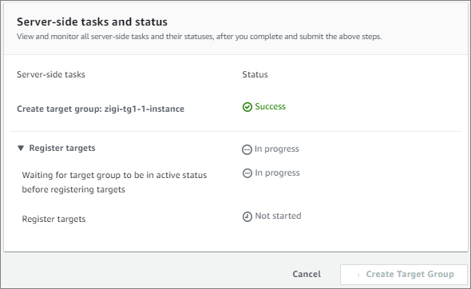The height and width of the screenshot is (289, 471).
Task: Click the Create Target Group button
Action: [x=404, y=275]
